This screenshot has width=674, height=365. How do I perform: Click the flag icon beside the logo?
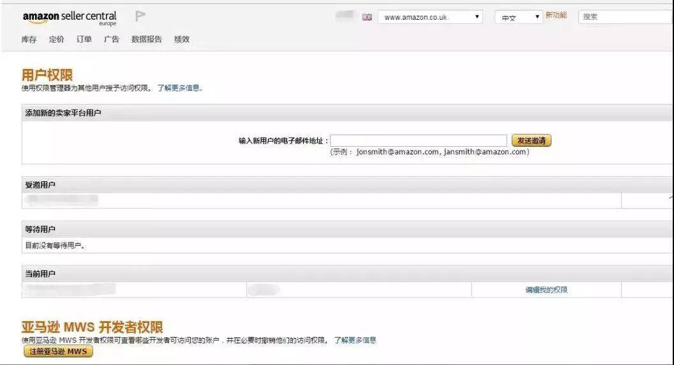coord(140,16)
